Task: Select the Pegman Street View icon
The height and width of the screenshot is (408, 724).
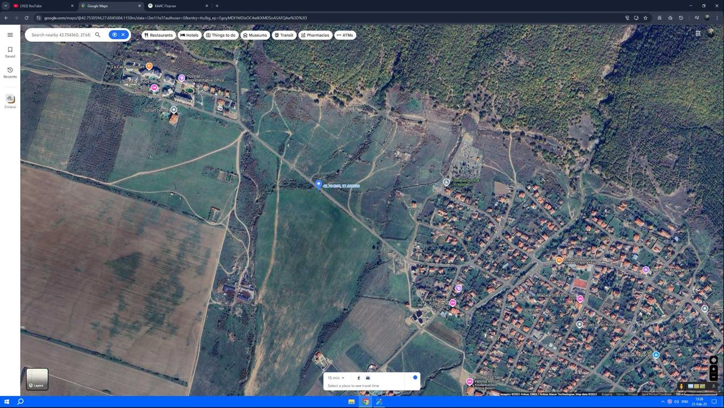Action: click(x=681, y=386)
